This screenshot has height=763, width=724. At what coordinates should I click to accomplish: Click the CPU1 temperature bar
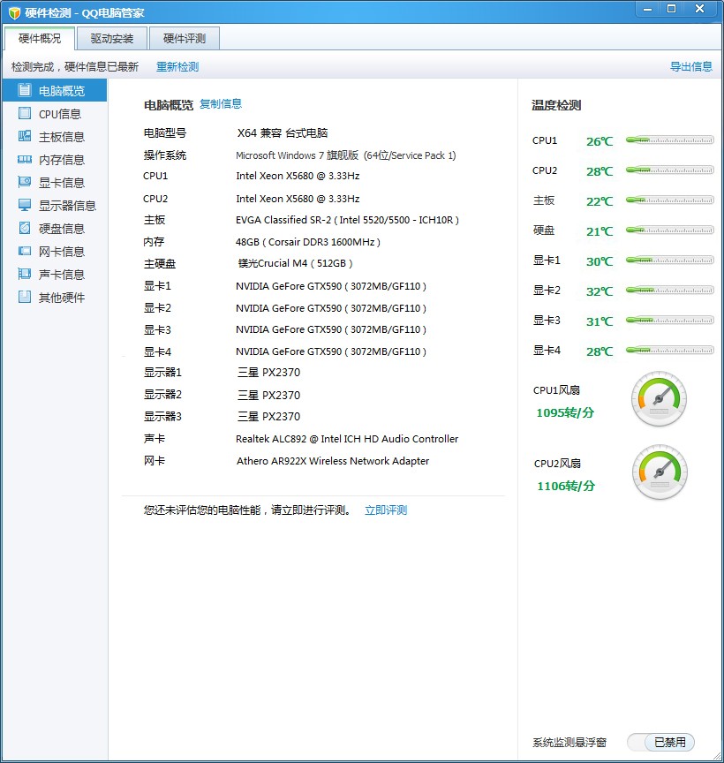[x=670, y=140]
